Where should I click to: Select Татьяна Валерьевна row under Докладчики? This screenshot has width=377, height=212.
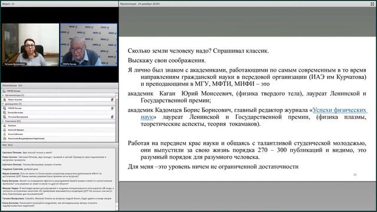coord(58,117)
